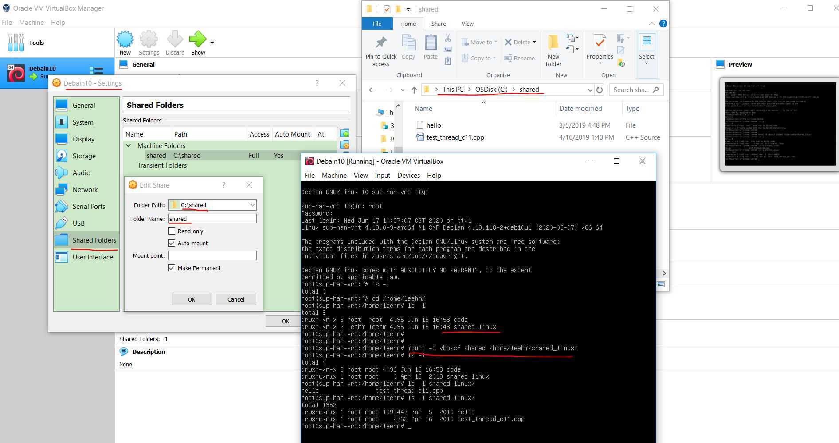Screen dimensions: 839x443
Task: Open the Show button dropdown arrow
Action: (212, 43)
